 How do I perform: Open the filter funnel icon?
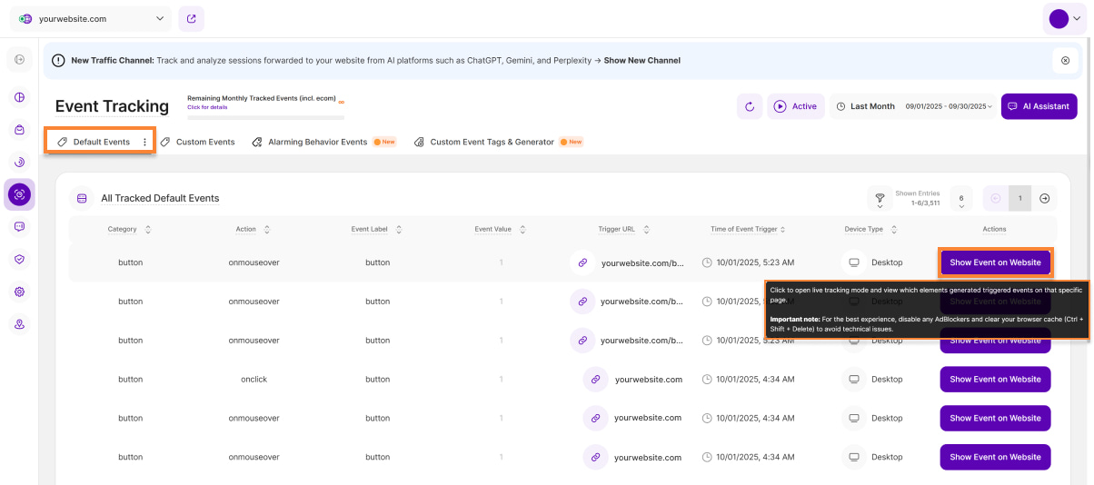[x=879, y=198]
